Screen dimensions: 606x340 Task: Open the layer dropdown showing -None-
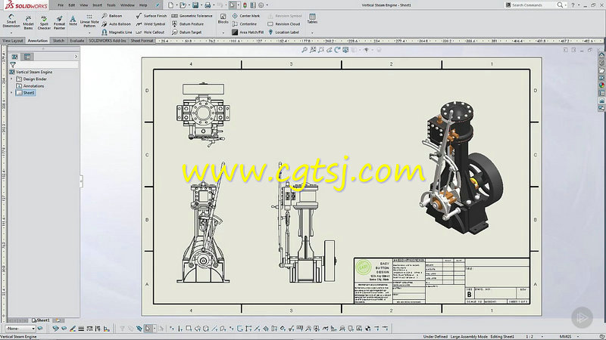coord(21,329)
